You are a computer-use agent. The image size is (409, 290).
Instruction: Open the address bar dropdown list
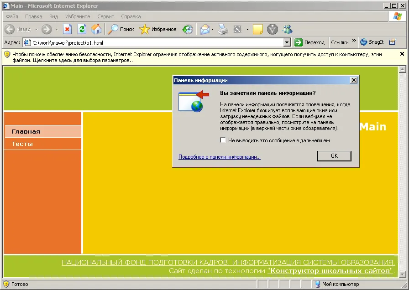(x=287, y=42)
